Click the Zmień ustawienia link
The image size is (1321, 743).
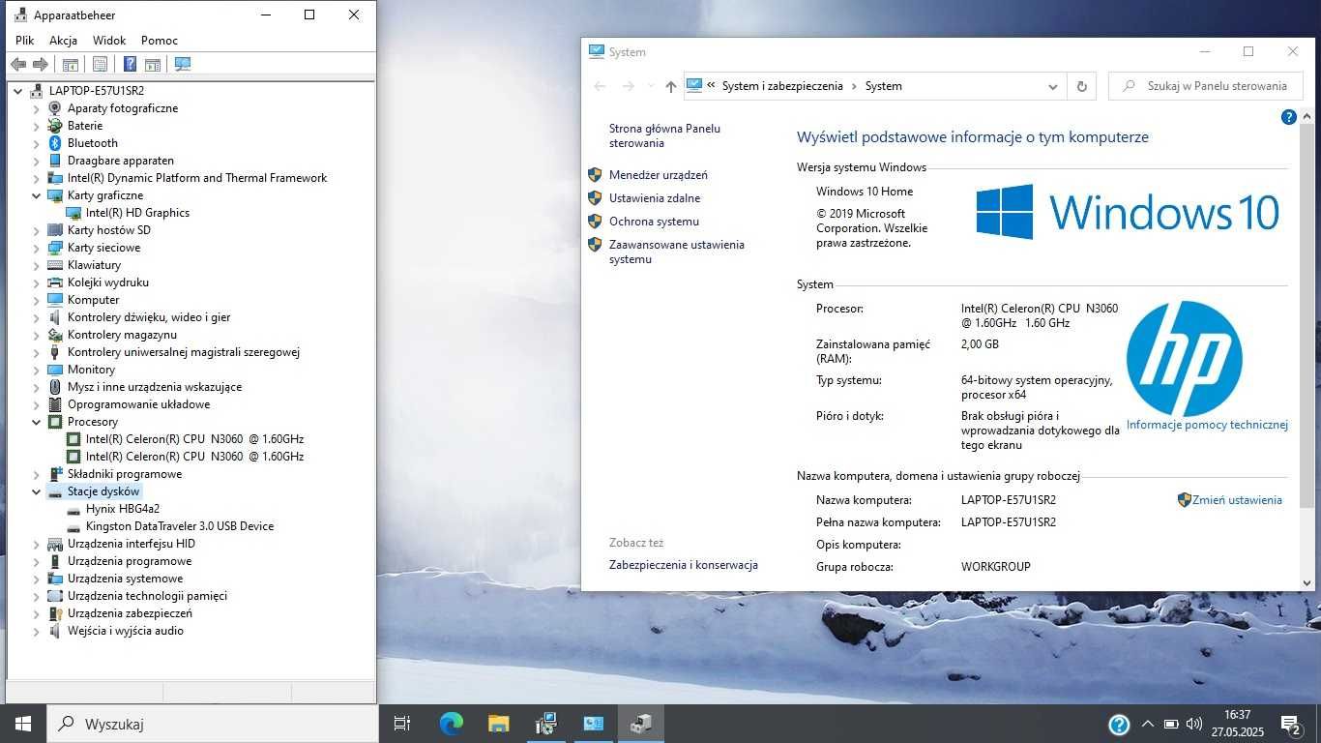(1237, 500)
